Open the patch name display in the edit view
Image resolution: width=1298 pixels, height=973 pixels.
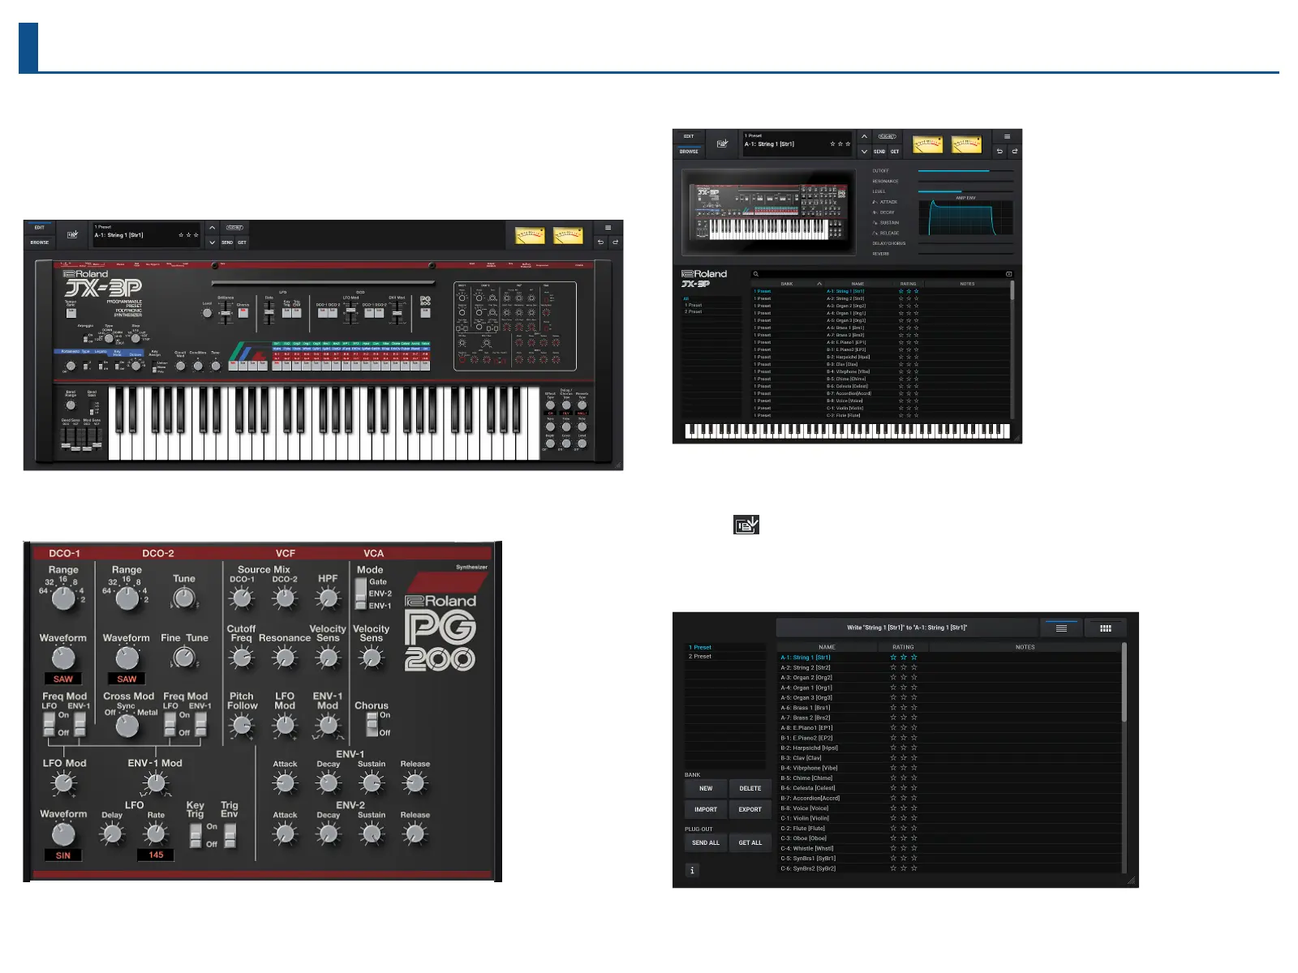[146, 235]
